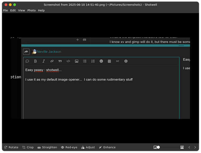201x153 pixels.
Task: Open the Photo menu
Action: point(31,10)
